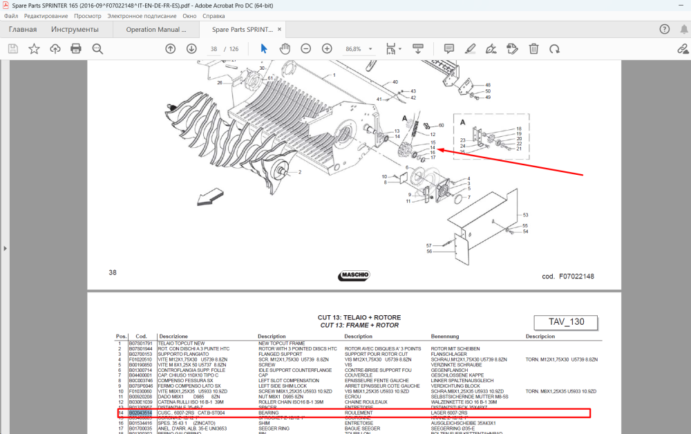Click the Benennung column header
The width and height of the screenshot is (691, 434).
(444, 336)
